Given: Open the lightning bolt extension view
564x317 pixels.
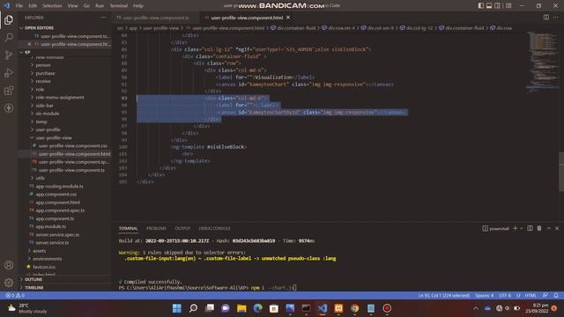Looking at the screenshot, I should pyautogui.click(x=9, y=107).
